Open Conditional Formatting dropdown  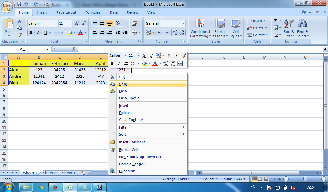pyautogui.click(x=200, y=28)
